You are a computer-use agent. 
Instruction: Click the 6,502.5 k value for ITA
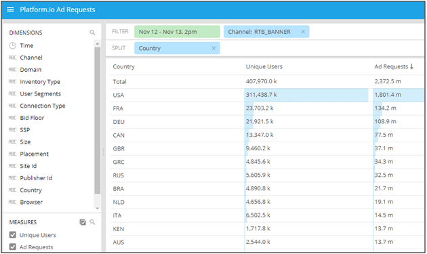pyautogui.click(x=258, y=215)
